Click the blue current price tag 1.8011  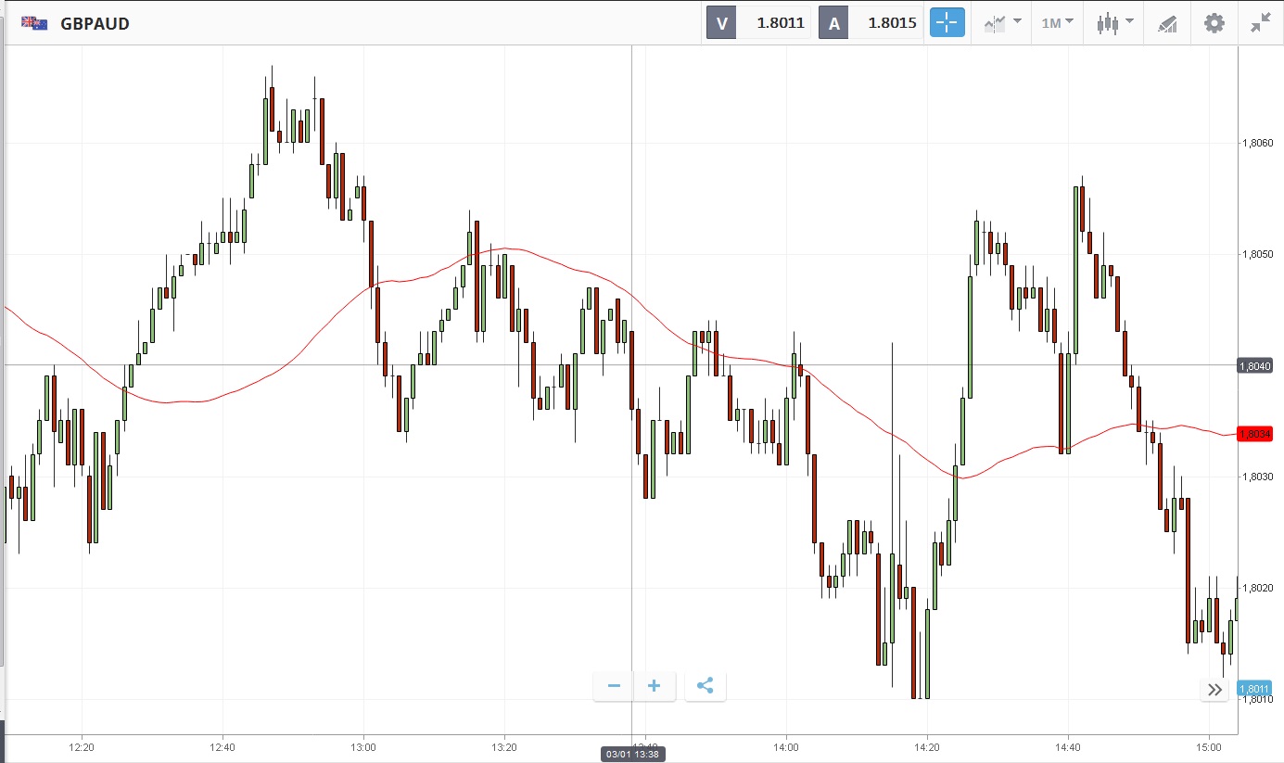[1253, 689]
